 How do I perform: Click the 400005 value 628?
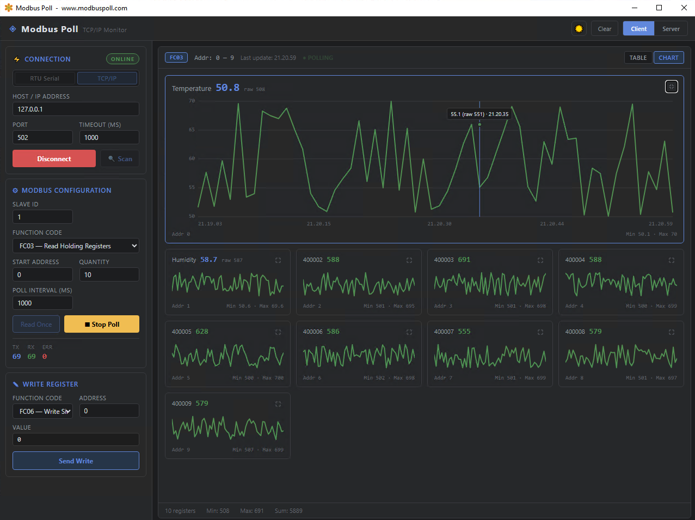pos(202,332)
